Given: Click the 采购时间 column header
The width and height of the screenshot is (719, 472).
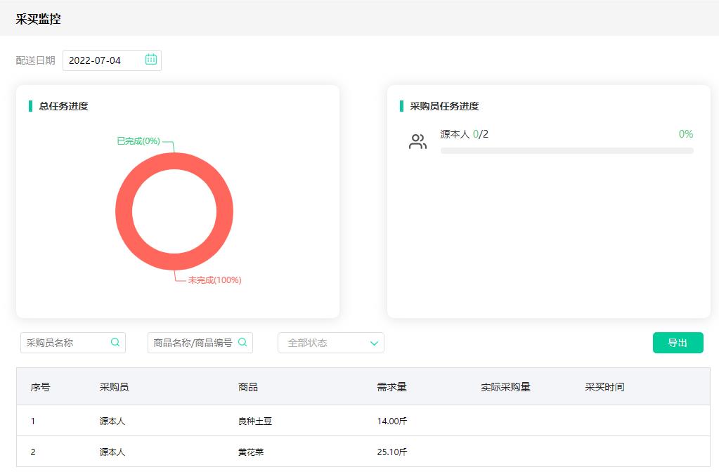Looking at the screenshot, I should point(604,387).
